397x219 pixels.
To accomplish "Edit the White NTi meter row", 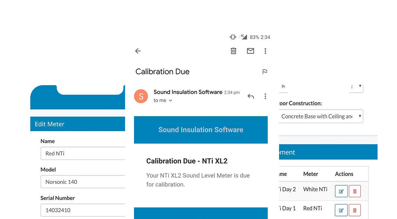I will click(341, 191).
